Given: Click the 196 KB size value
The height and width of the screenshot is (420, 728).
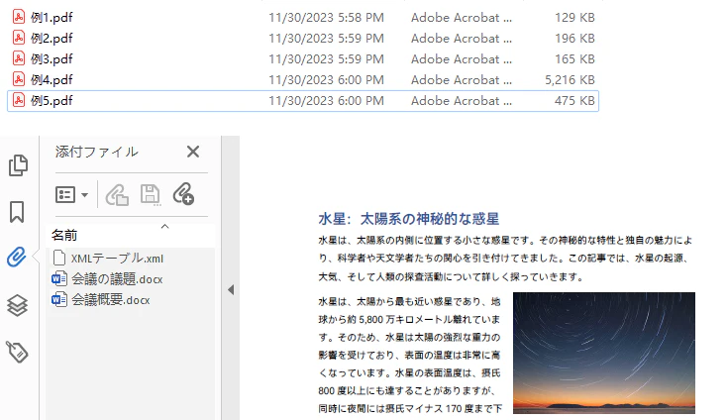Looking at the screenshot, I should pos(574,39).
